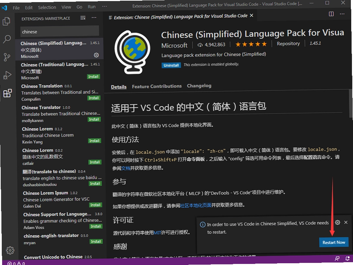Switch to Feature Contributions tab
Screen dimensions: 353x265
(157, 86)
